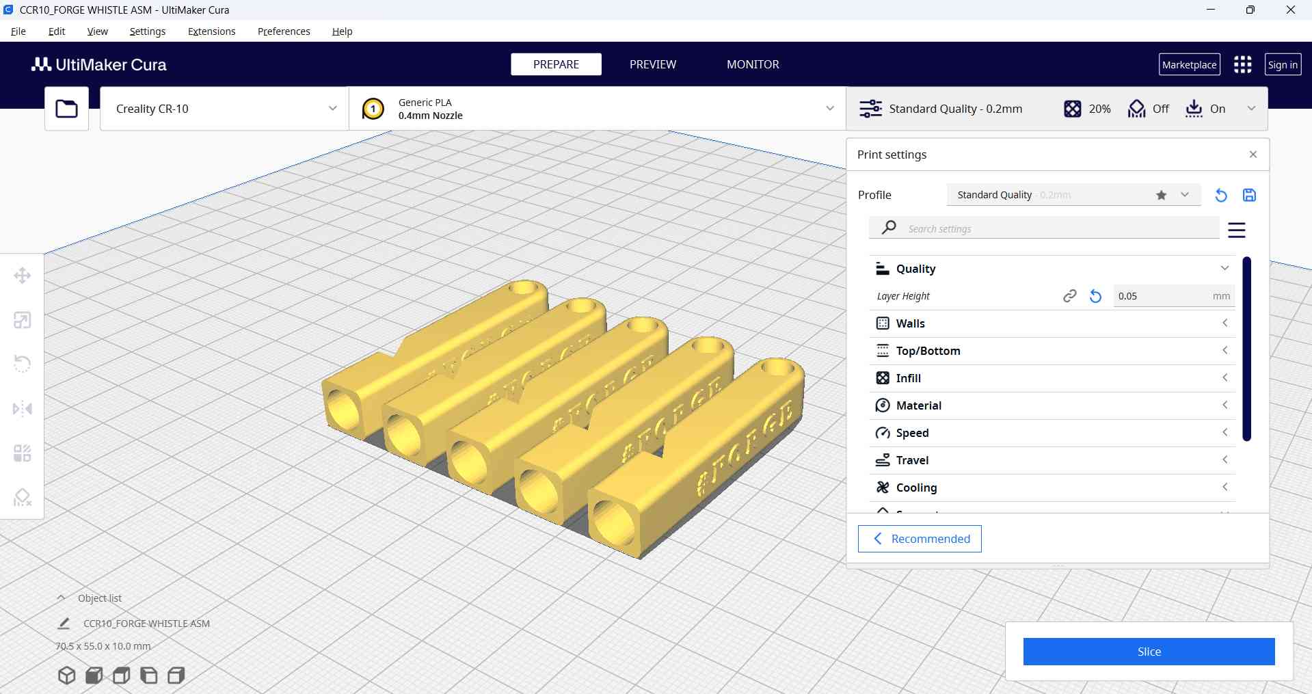
Task: Select the Mirror tool in left toolbar
Action: pos(23,409)
